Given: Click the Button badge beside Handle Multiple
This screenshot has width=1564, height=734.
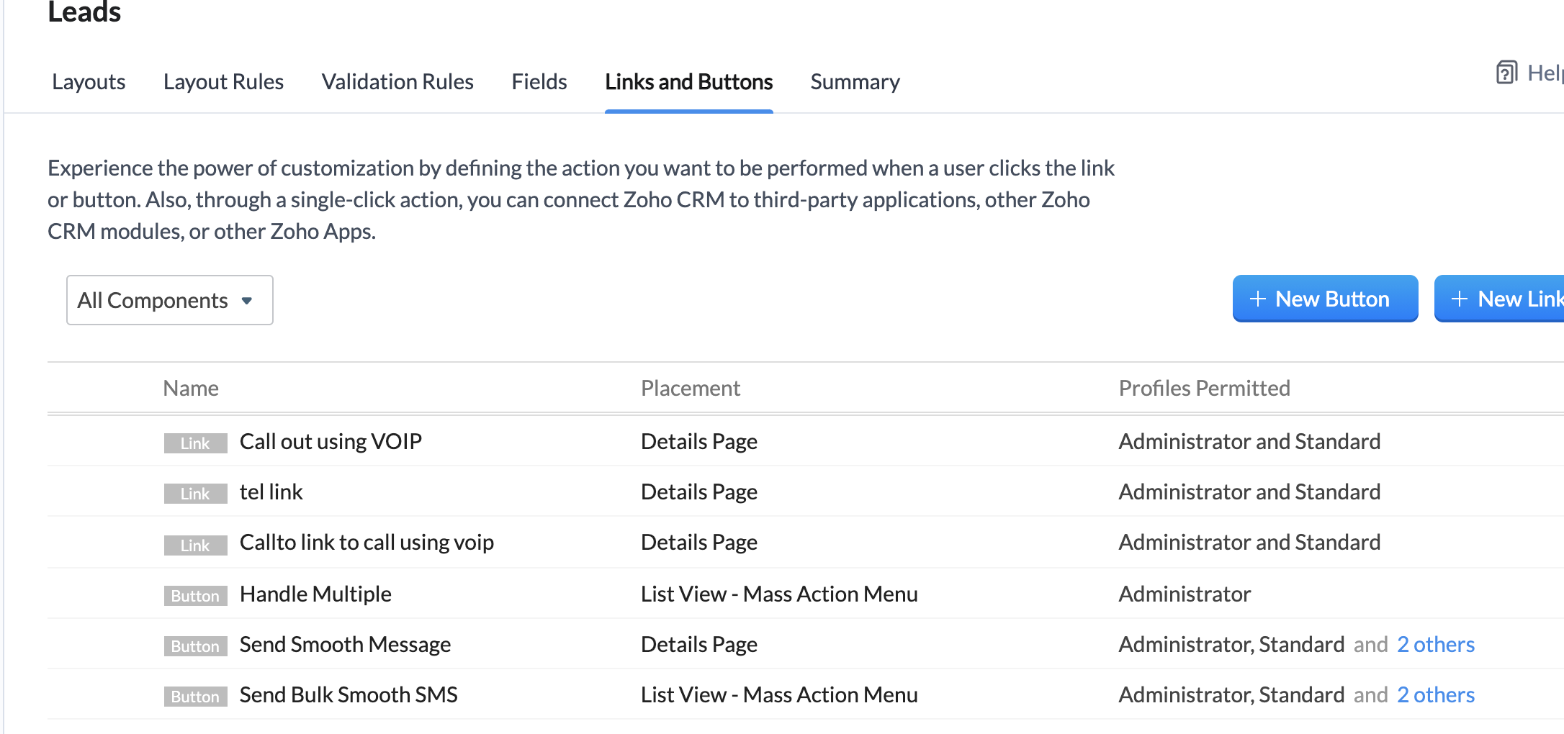Looking at the screenshot, I should tap(195, 595).
